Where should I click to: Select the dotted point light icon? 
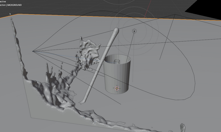click(x=134, y=31)
